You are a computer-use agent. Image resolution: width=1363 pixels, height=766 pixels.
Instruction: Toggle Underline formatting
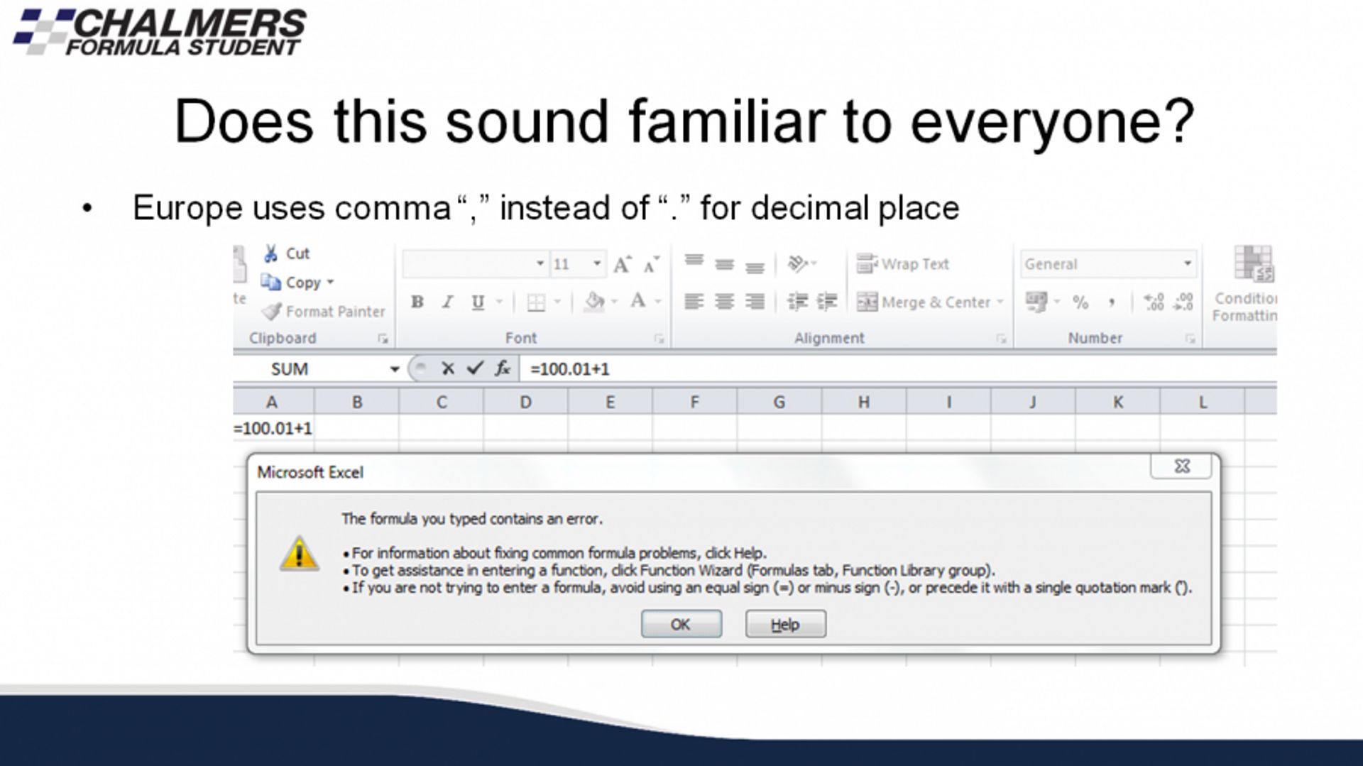[x=478, y=302]
